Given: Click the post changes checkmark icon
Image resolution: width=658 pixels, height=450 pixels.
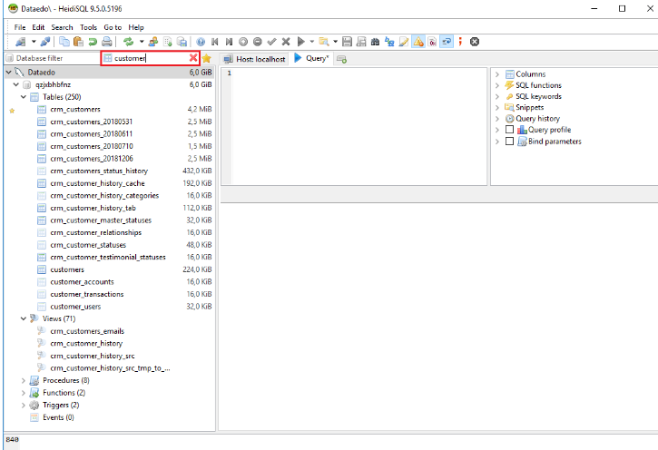Looking at the screenshot, I should click(272, 42).
